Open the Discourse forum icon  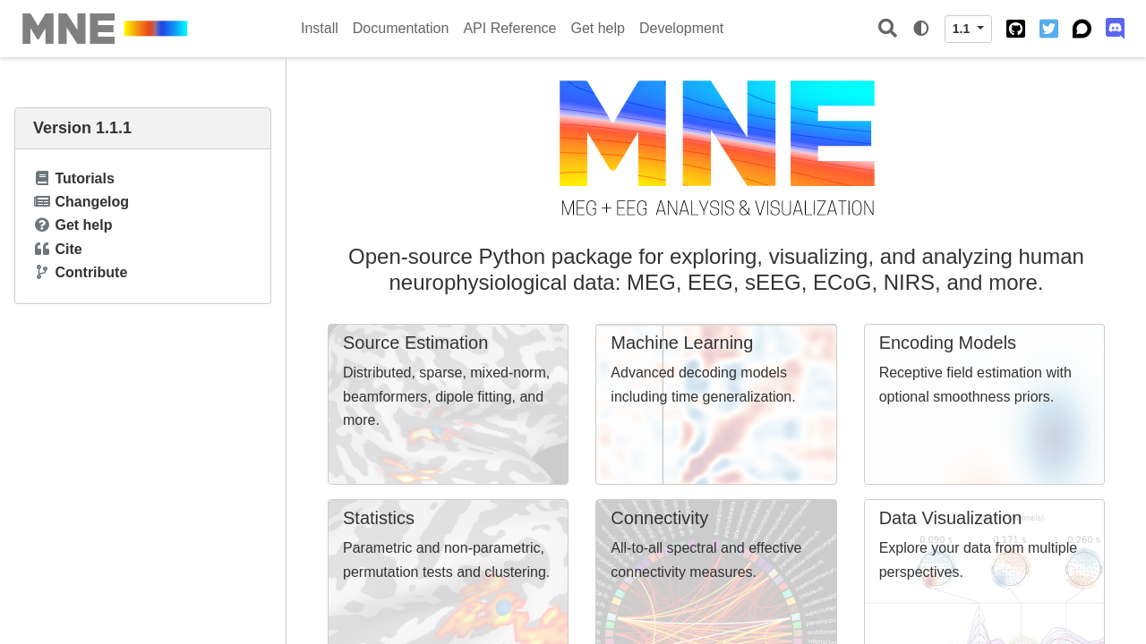click(1082, 29)
